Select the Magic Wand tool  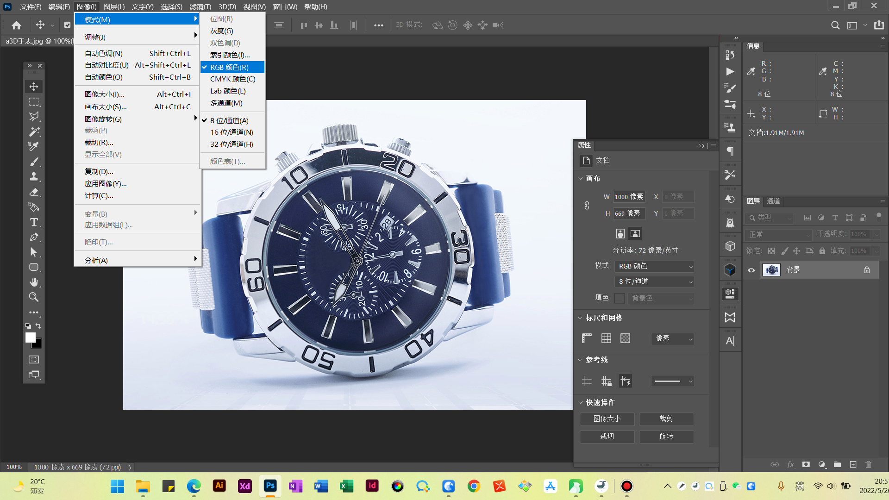click(x=34, y=131)
